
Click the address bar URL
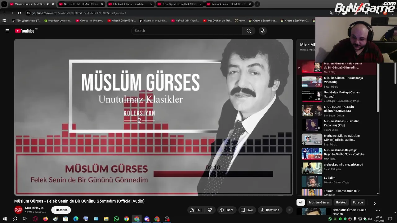coord(79,13)
